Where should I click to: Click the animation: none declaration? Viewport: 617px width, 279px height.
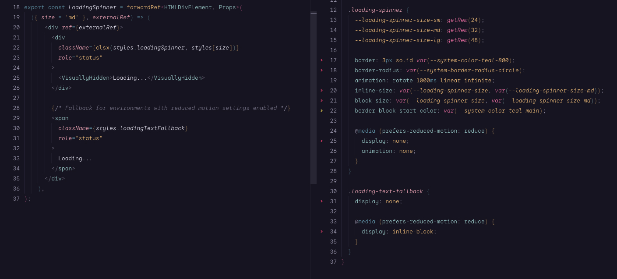point(388,151)
